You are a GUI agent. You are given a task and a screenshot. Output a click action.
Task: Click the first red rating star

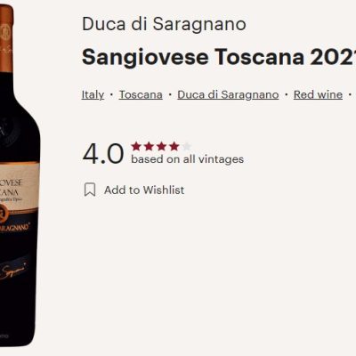(x=136, y=146)
